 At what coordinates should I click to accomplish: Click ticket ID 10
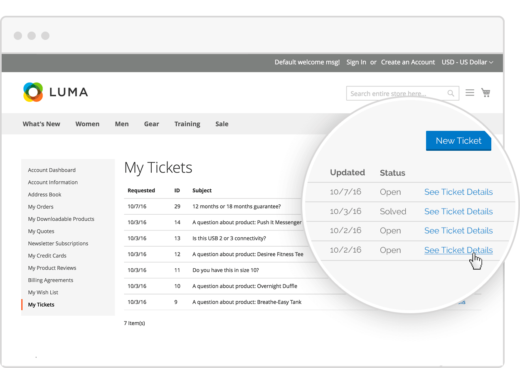coord(177,286)
